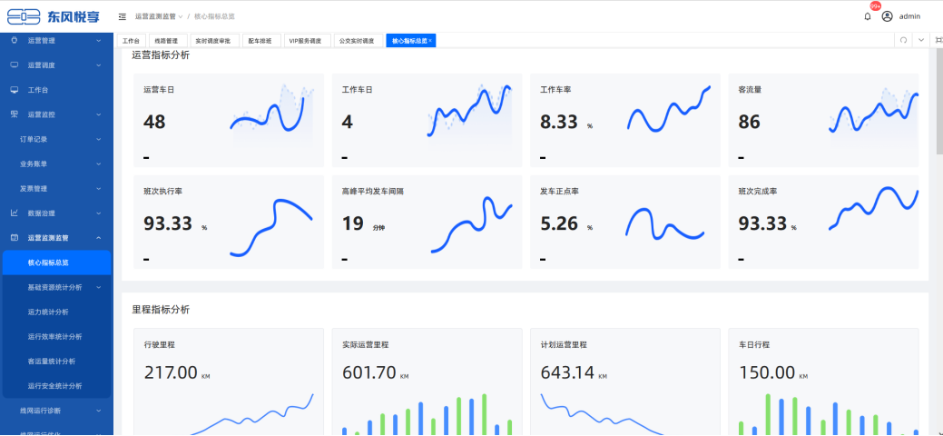Click the 数据治理 chart icon in sidebar

[x=15, y=213]
